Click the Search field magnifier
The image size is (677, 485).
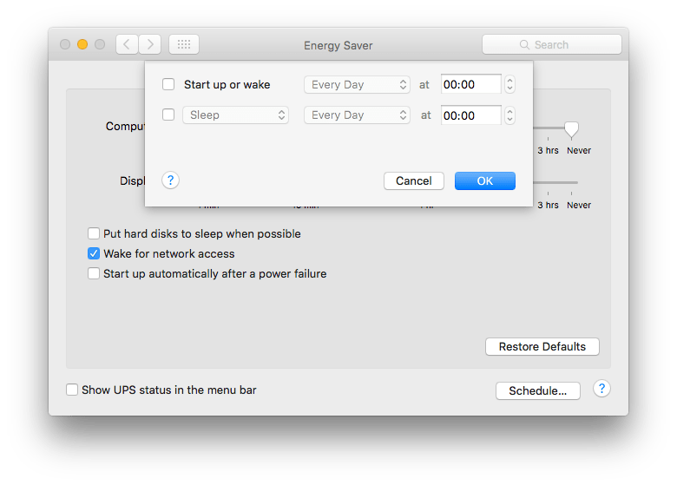pos(524,45)
